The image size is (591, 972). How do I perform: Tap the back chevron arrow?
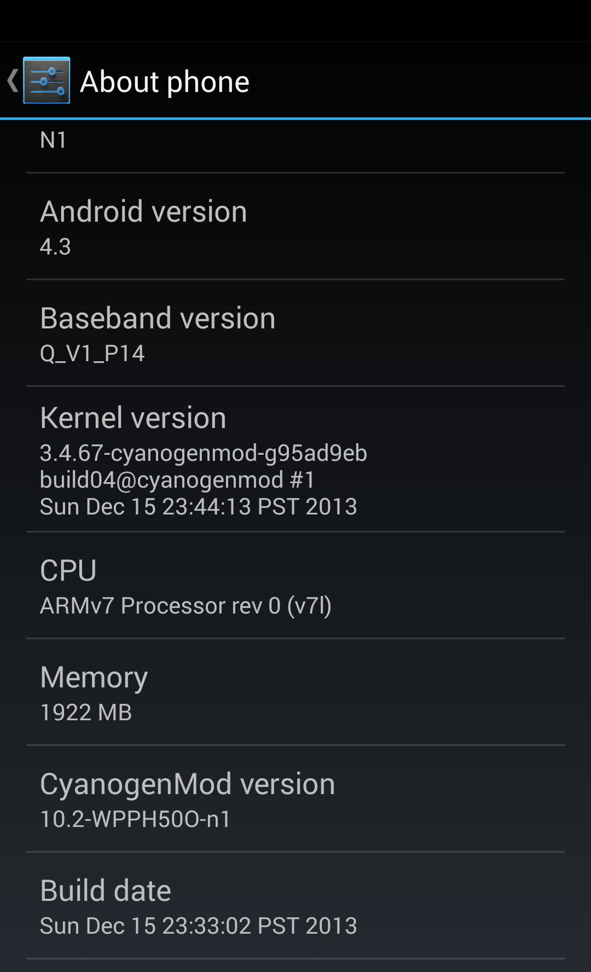pos(13,81)
